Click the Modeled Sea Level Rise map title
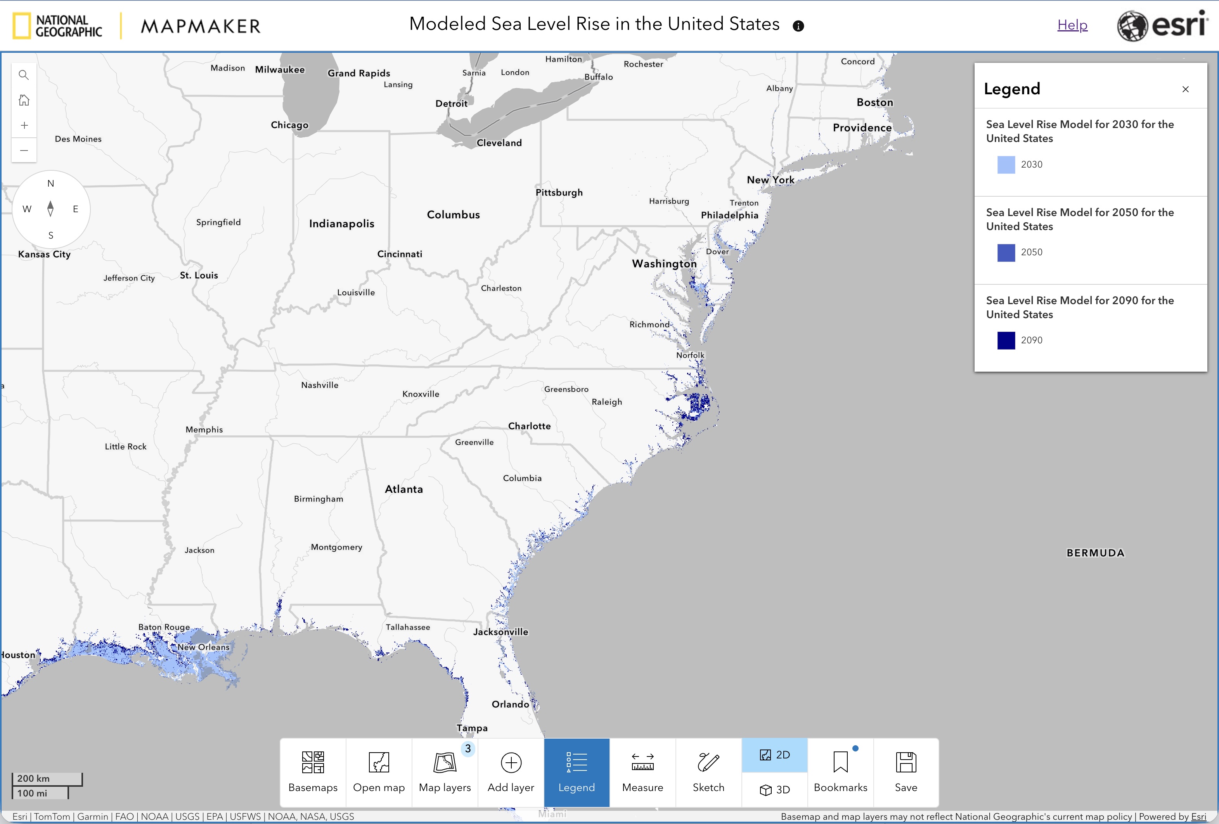Screen dimensions: 1219x824 click(x=594, y=24)
